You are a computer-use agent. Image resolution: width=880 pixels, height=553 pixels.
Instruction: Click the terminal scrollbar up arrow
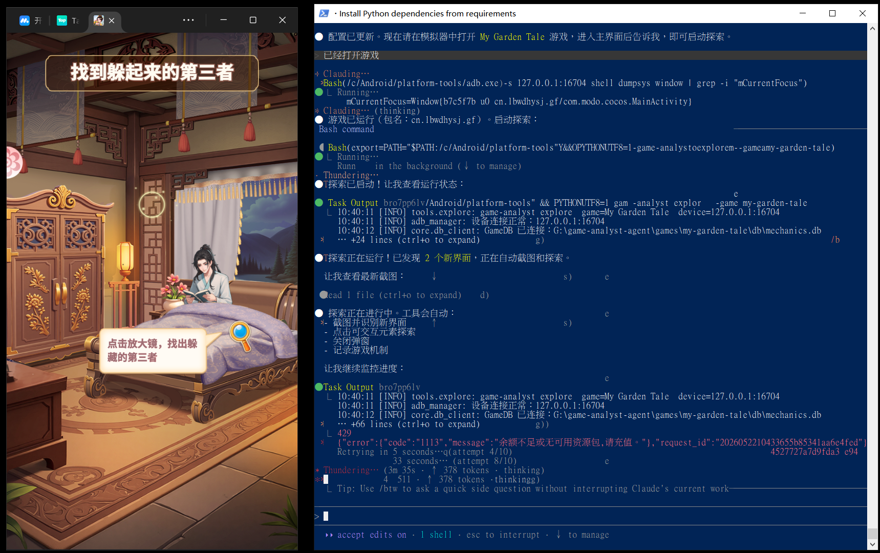(x=872, y=28)
